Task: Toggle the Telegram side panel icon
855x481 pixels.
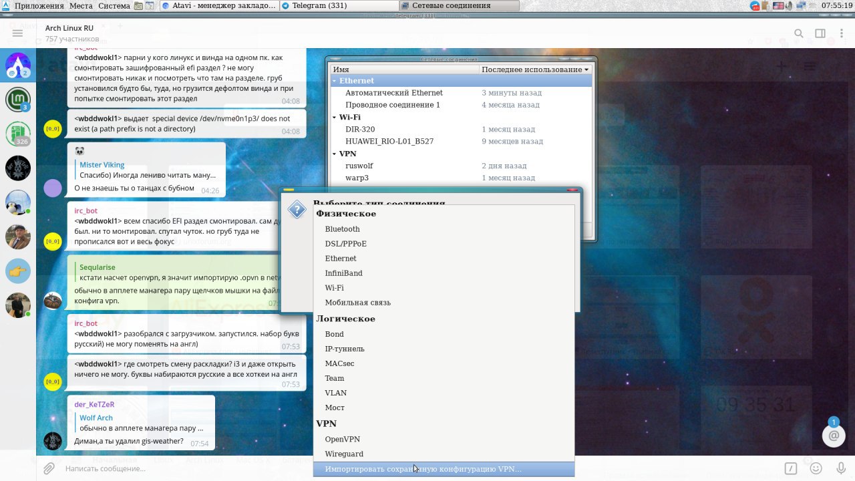Action: click(820, 33)
